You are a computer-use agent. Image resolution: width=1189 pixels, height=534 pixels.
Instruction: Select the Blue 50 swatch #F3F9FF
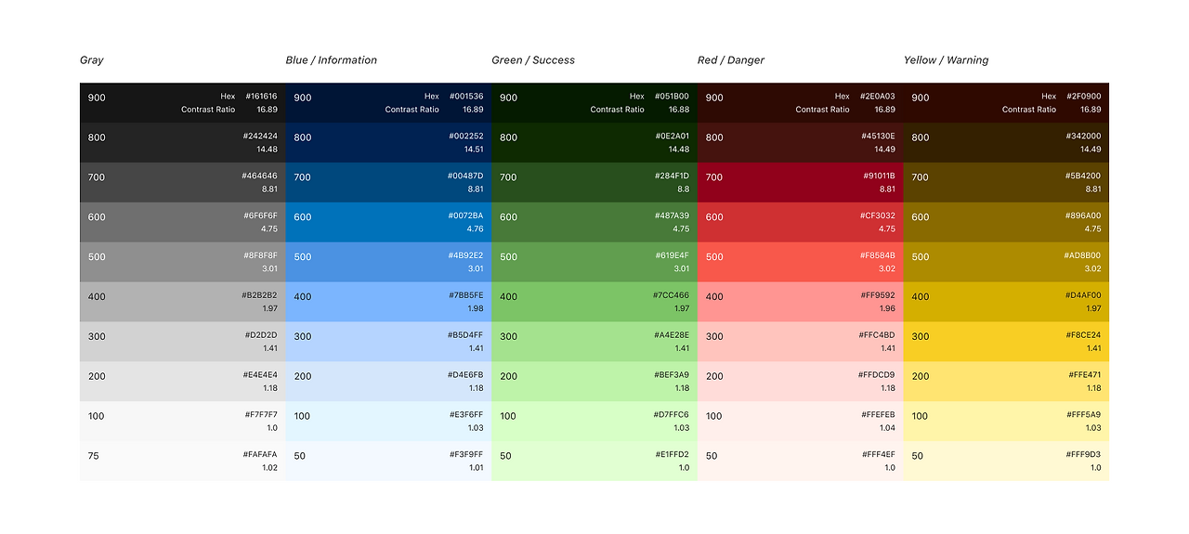tap(389, 462)
